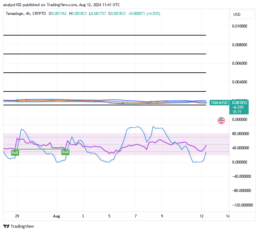Open the US flag economic events icon
The height and width of the screenshot is (232, 259).
click(221, 121)
